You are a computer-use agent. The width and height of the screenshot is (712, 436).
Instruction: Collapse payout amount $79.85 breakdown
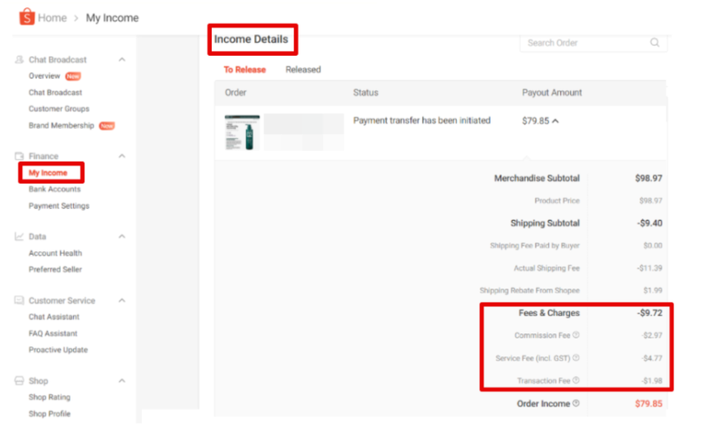555,121
